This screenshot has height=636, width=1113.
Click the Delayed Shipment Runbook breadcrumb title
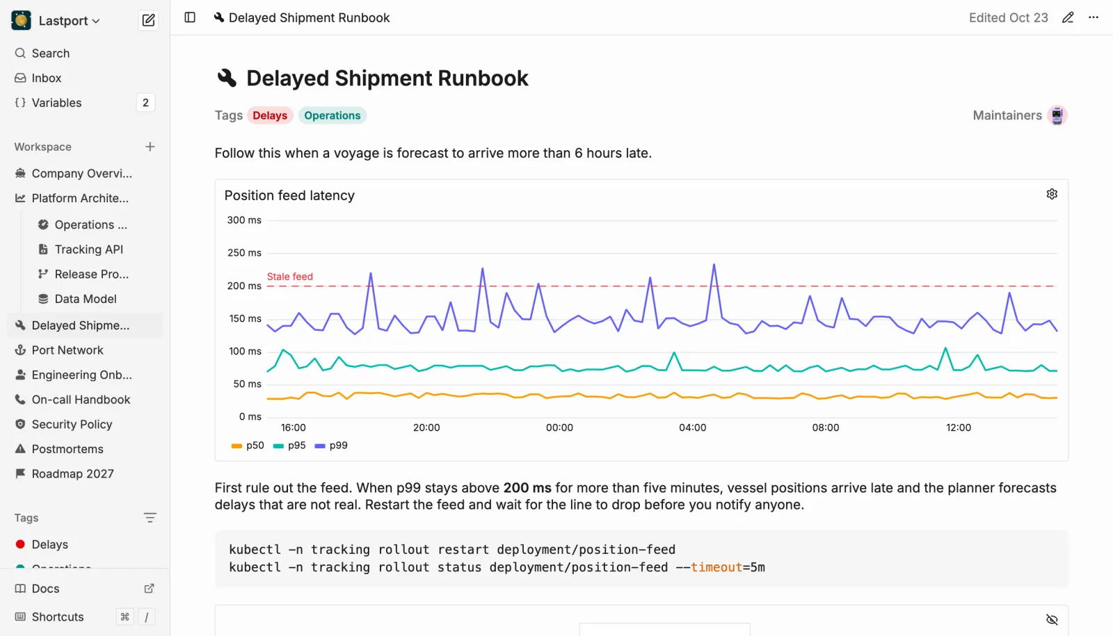coord(309,17)
